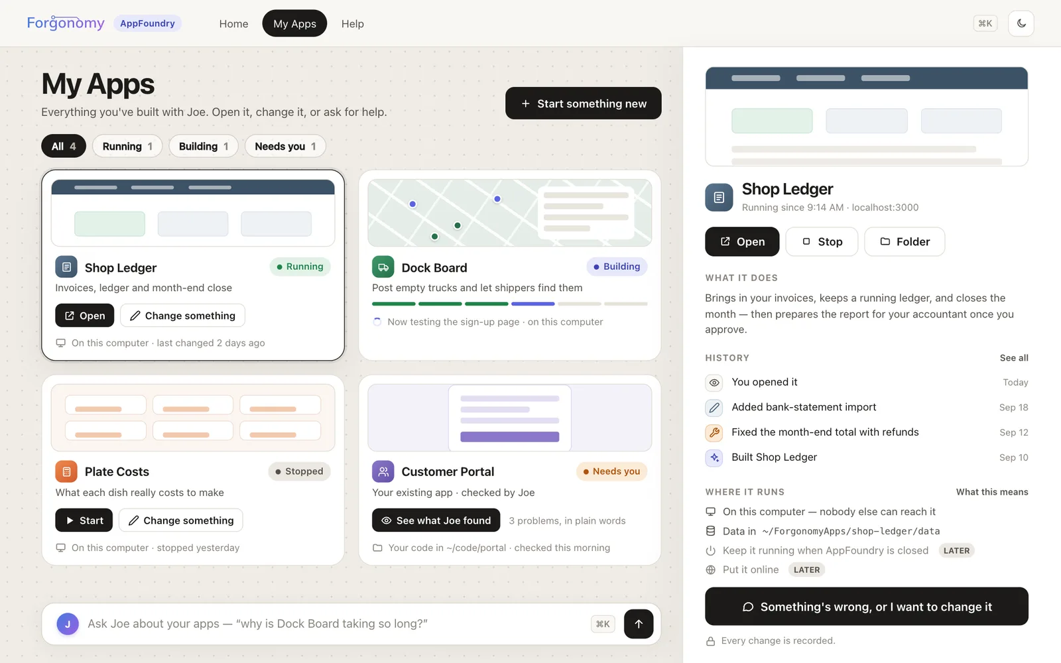Screen dimensions: 1061x663
Task: Click See all history link
Action: tap(1014, 358)
